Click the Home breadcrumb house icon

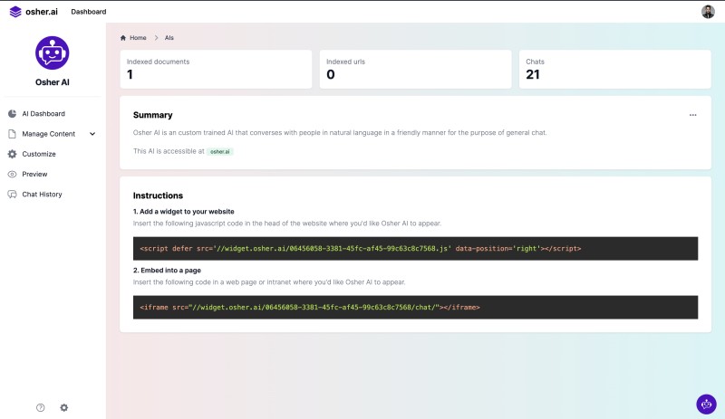pos(123,38)
